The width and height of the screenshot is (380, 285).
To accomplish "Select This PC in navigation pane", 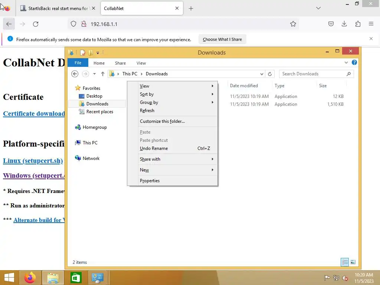I will click(x=90, y=143).
